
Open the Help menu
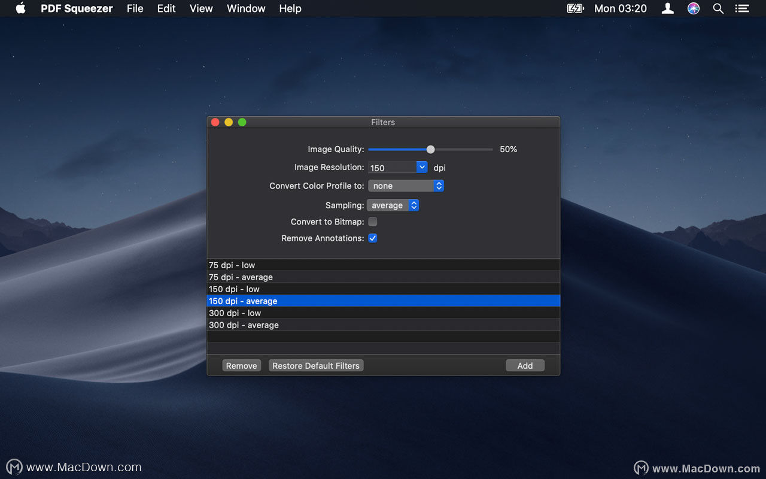pyautogui.click(x=290, y=8)
